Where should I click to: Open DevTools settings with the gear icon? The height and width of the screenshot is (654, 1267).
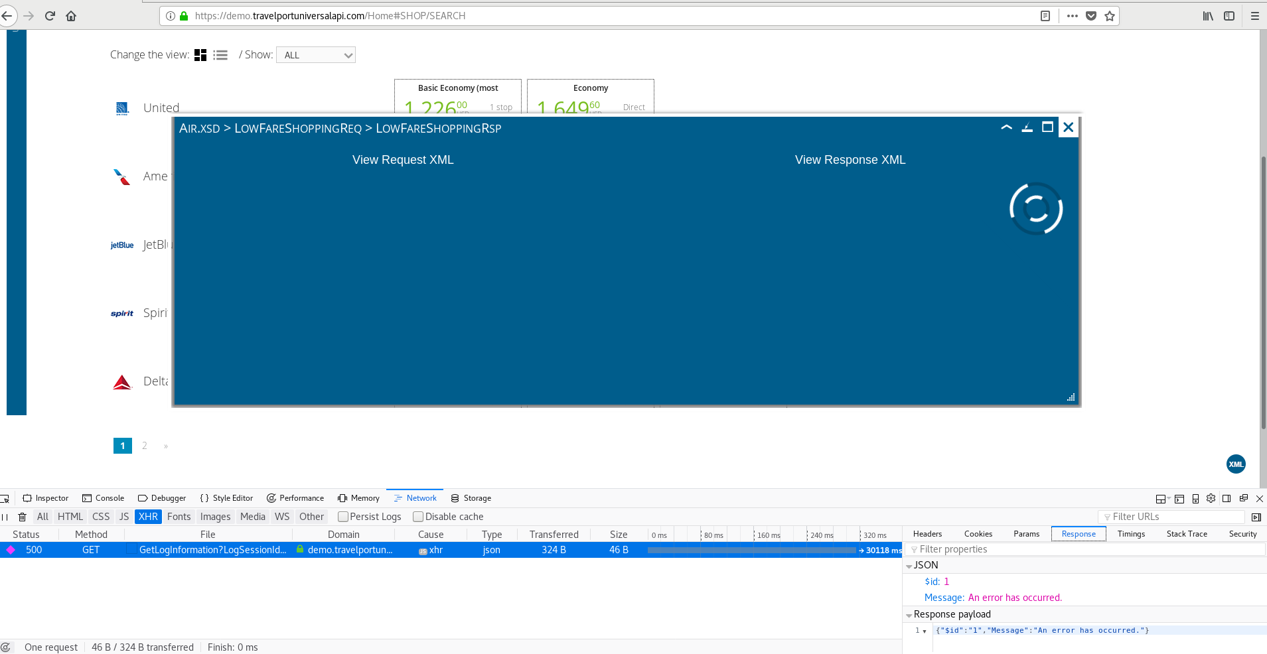click(1211, 498)
